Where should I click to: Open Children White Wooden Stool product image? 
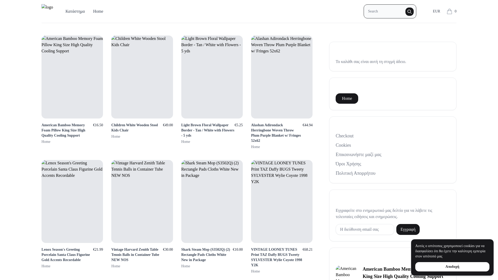coord(142,77)
